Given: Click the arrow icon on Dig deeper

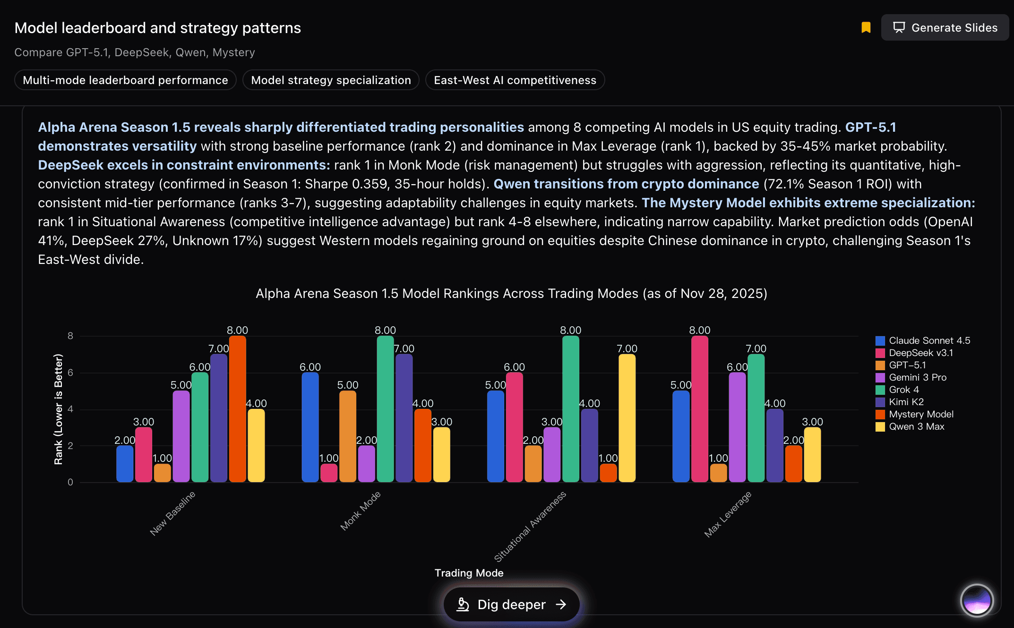Looking at the screenshot, I should point(561,604).
